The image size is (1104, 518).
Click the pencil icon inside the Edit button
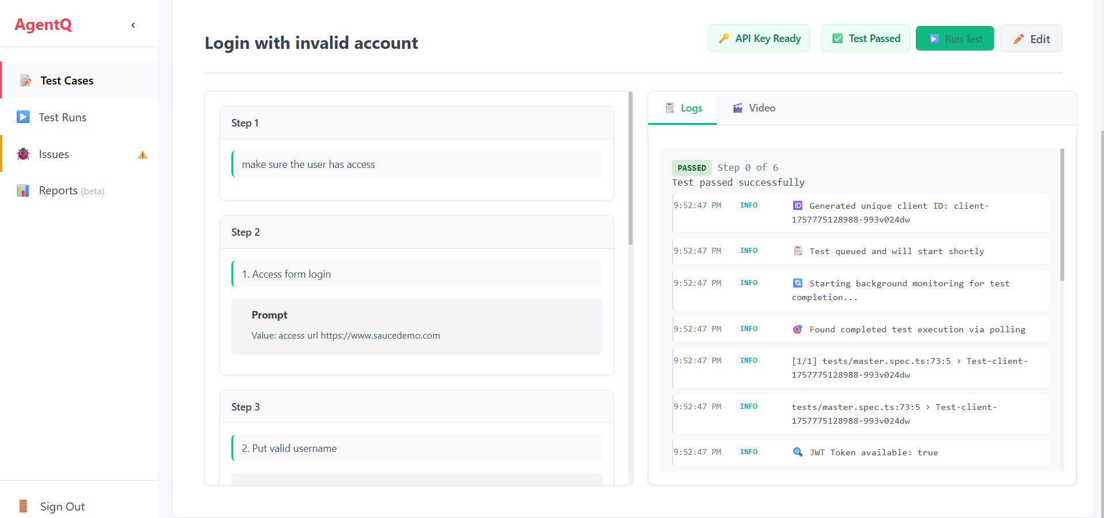point(1019,39)
